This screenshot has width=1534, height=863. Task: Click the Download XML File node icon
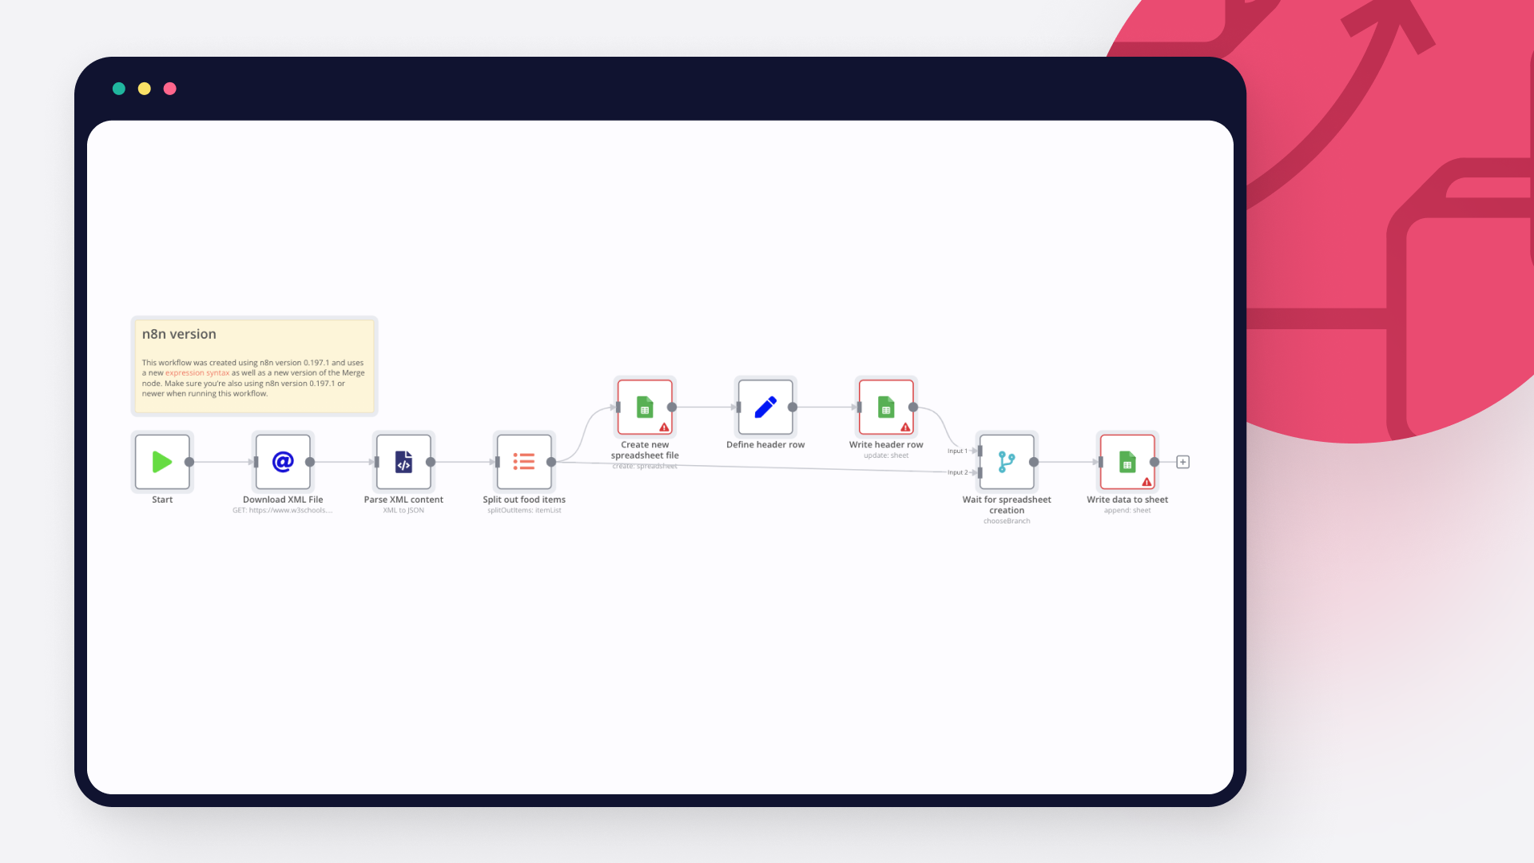pyautogui.click(x=281, y=462)
